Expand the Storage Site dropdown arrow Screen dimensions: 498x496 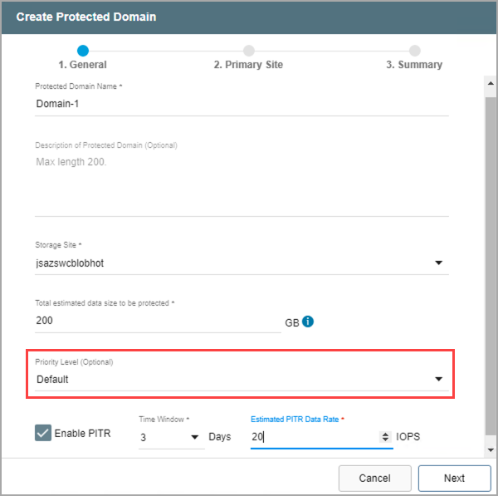(x=438, y=264)
